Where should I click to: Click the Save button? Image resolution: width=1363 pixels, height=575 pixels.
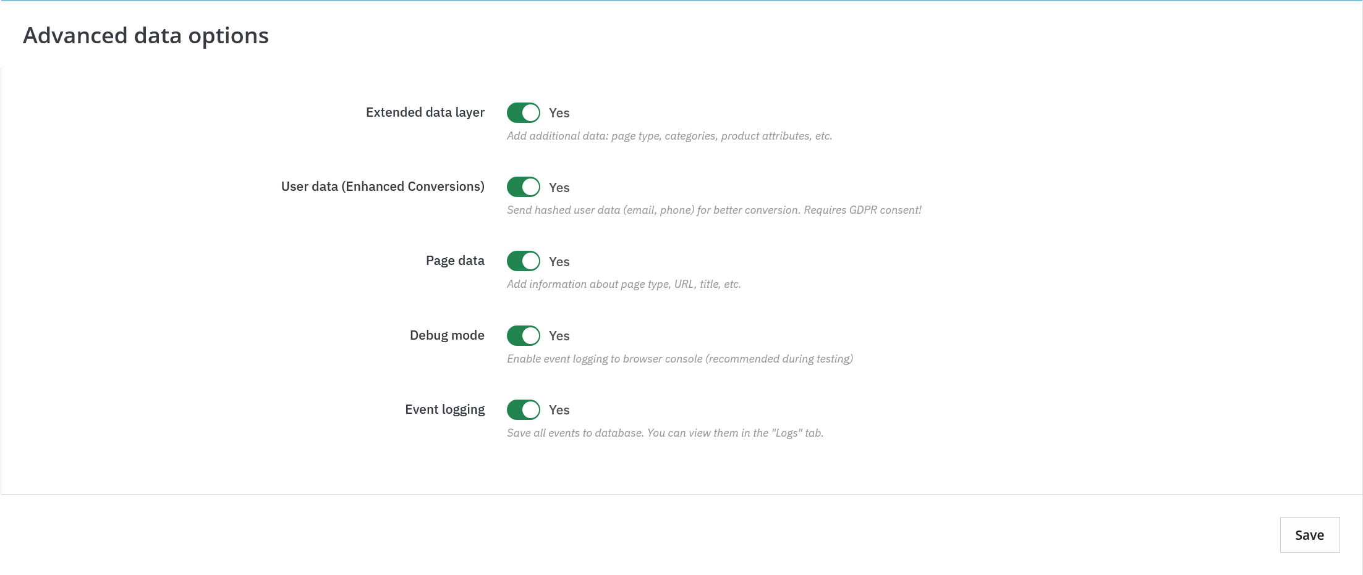pyautogui.click(x=1309, y=535)
